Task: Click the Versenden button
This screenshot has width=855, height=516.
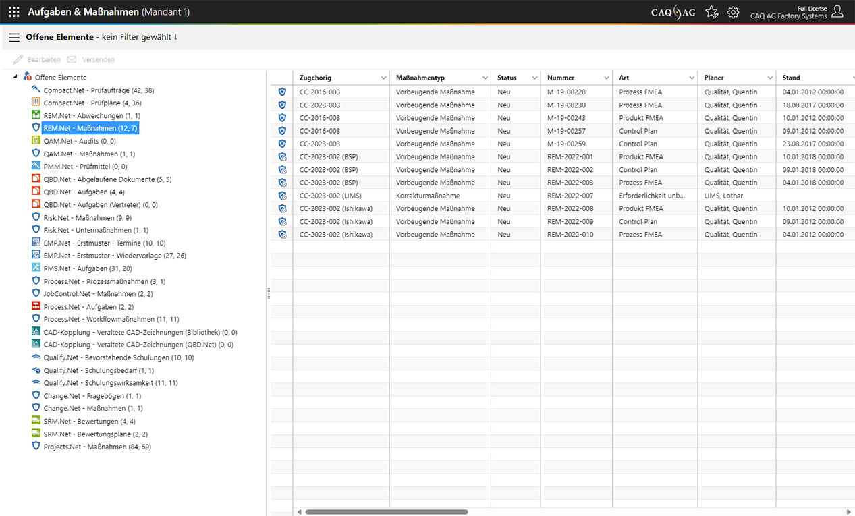Action: [x=91, y=59]
